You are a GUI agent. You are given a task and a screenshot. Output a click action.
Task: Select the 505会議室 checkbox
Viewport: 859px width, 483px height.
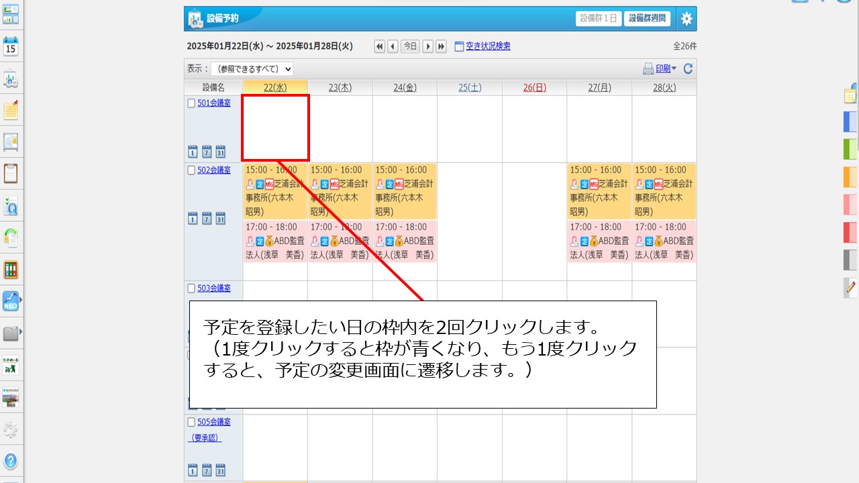(x=191, y=423)
